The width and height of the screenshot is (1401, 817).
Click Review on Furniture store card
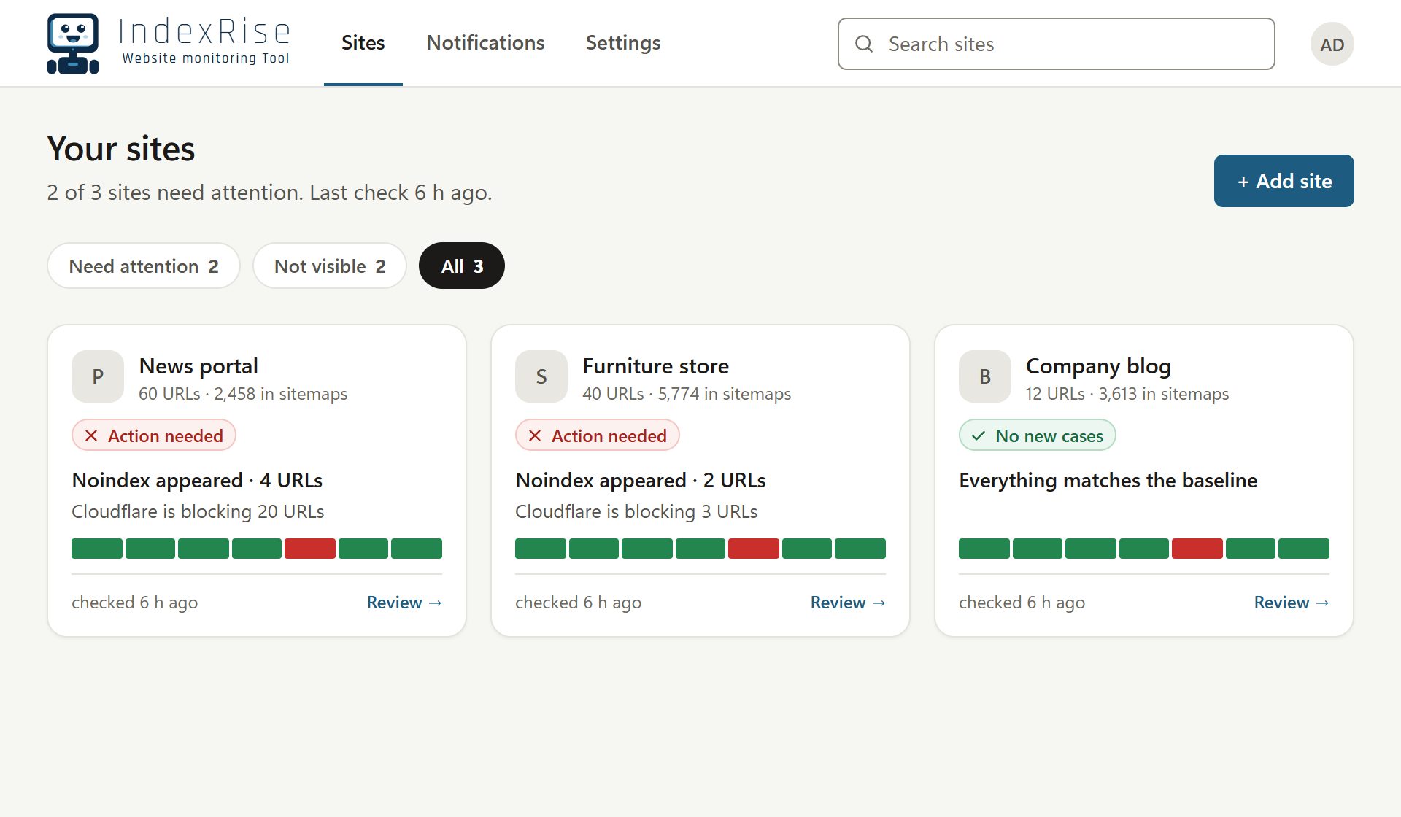coord(848,603)
